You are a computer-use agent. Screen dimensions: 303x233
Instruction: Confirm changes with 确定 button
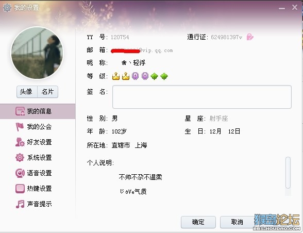(x=198, y=222)
